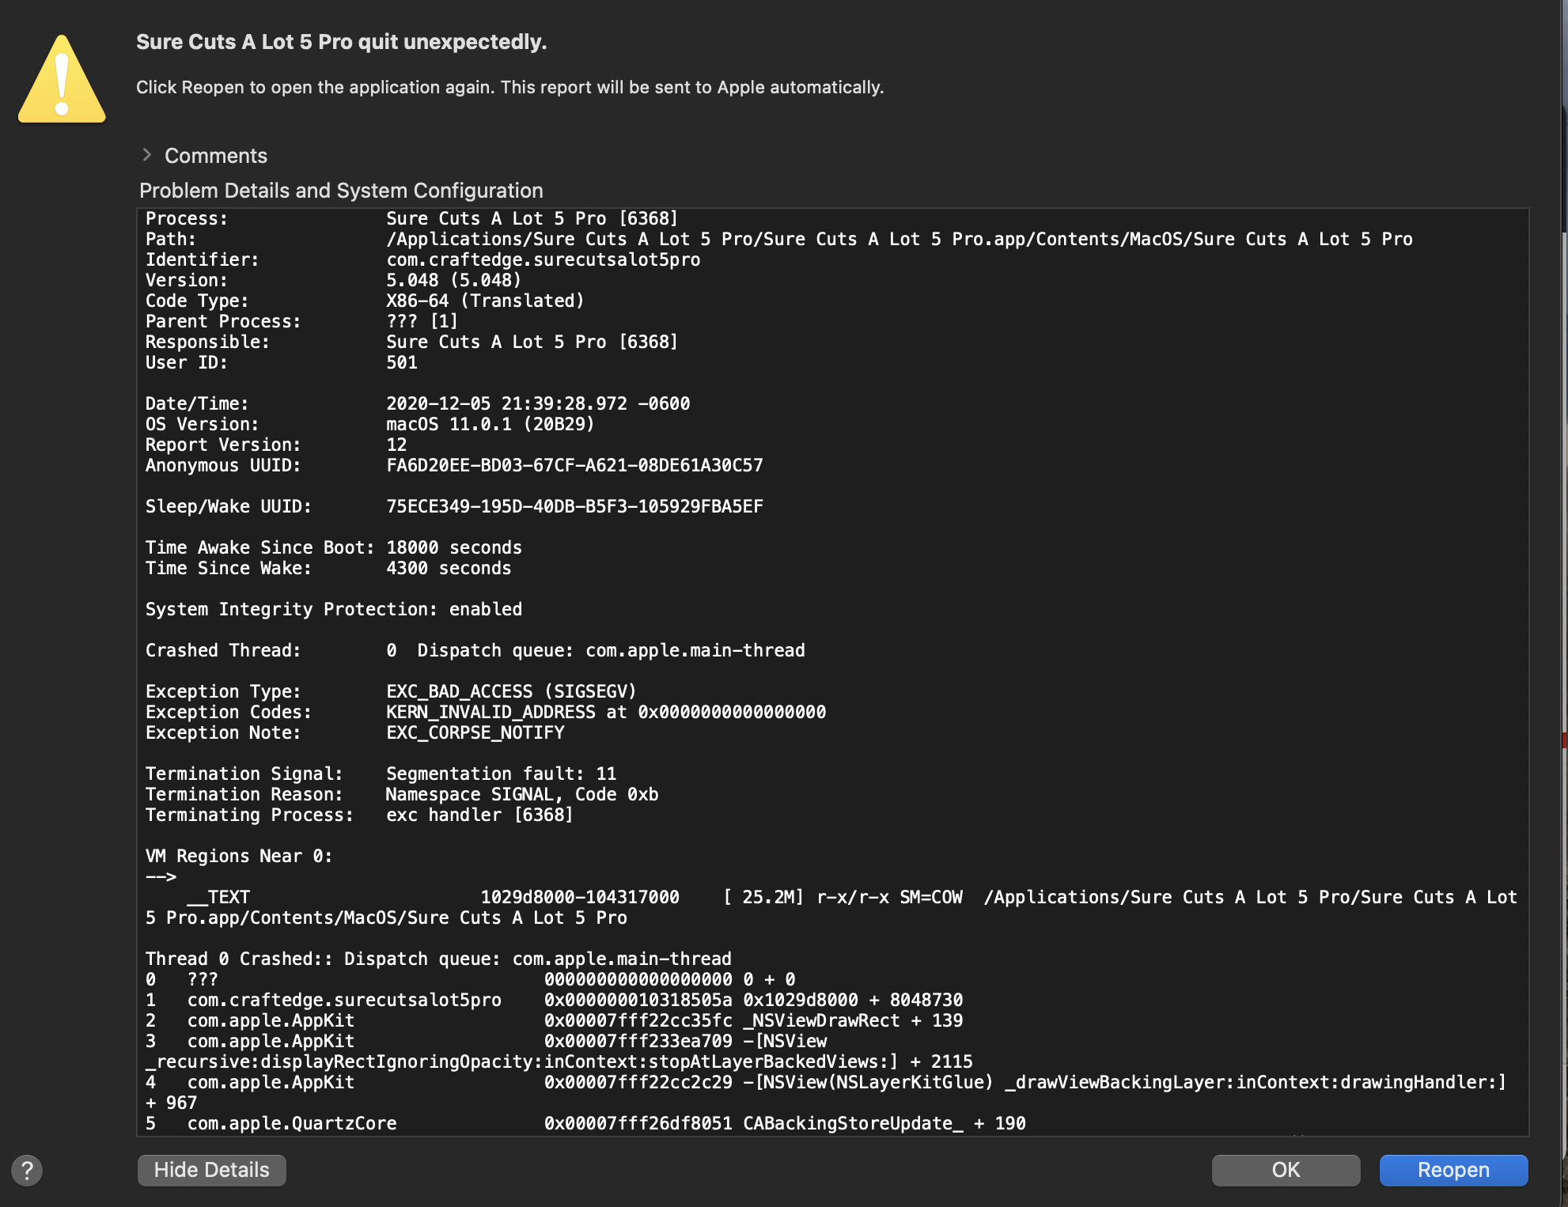Click the Report Version value 12

pos(396,445)
